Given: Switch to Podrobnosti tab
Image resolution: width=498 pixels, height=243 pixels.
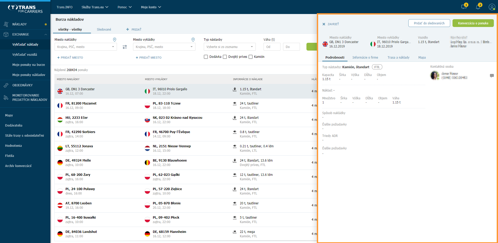Looking at the screenshot, I should [x=335, y=58].
